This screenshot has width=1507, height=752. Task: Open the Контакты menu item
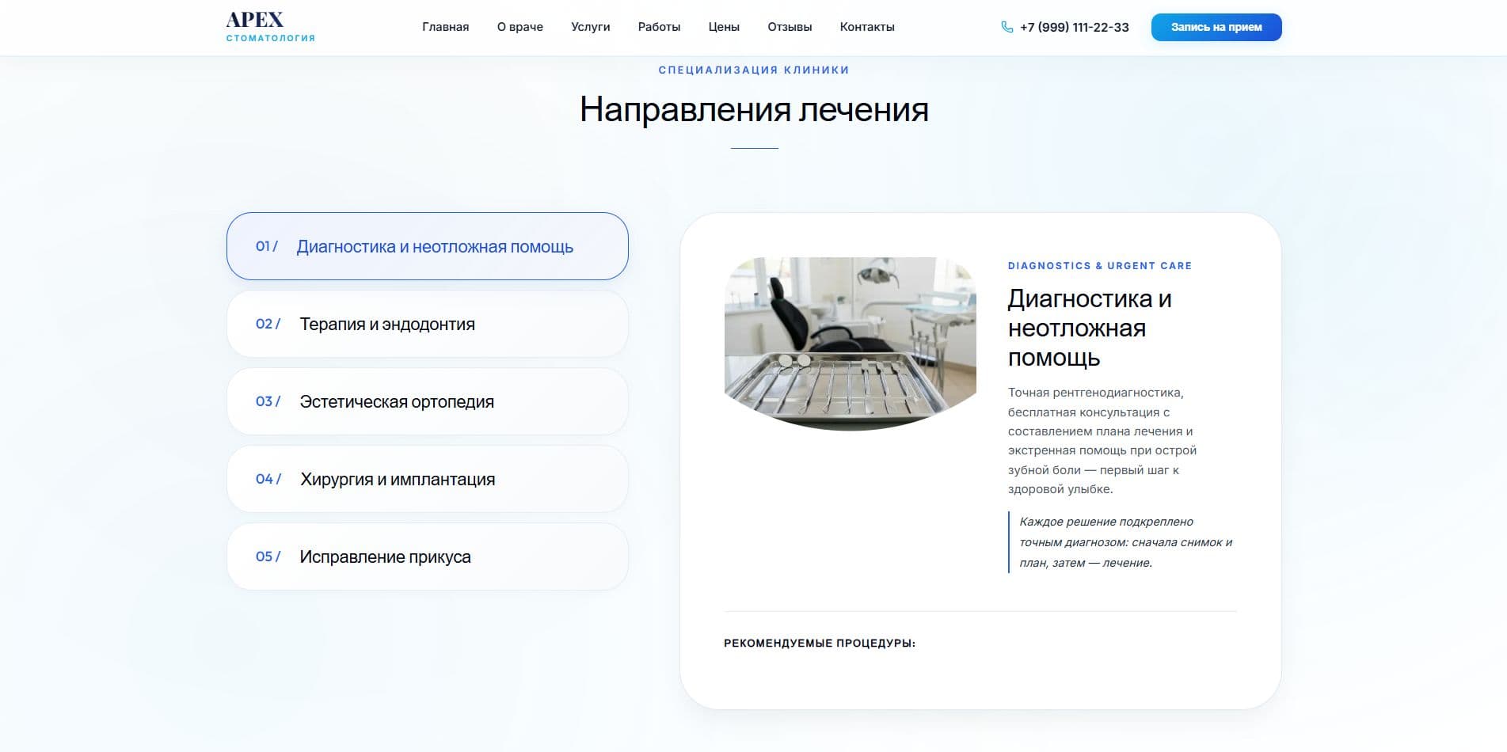tap(867, 27)
